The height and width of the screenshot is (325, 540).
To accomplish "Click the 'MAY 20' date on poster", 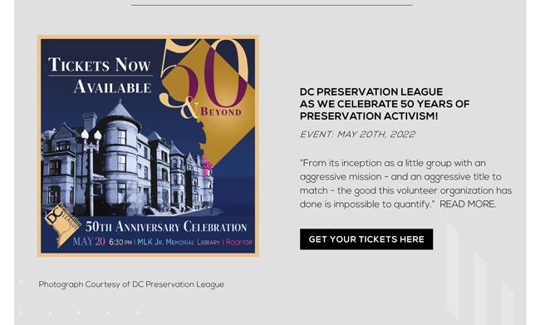I will [89, 241].
